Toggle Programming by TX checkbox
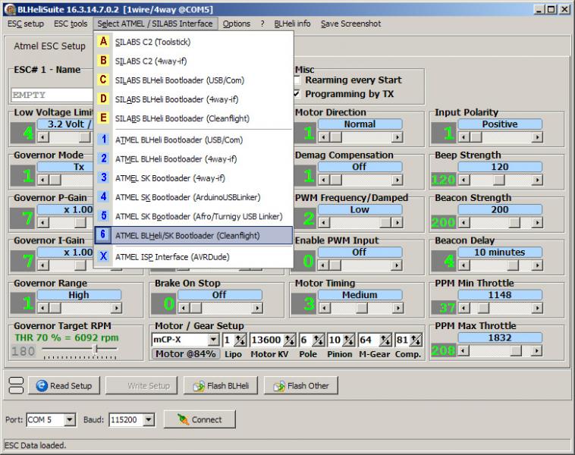 (298, 94)
